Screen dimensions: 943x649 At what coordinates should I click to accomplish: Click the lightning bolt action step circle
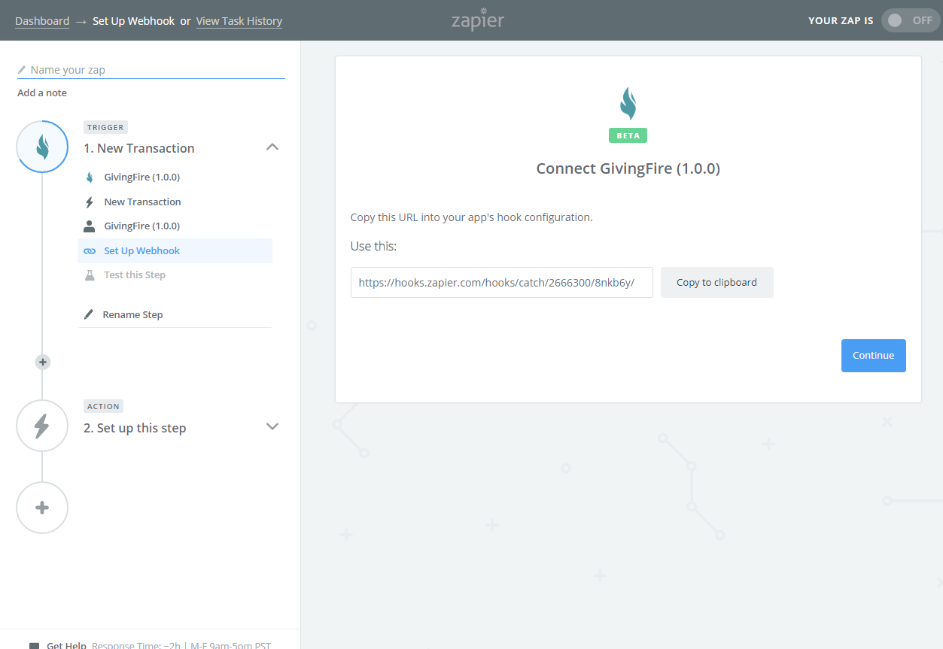coord(42,426)
